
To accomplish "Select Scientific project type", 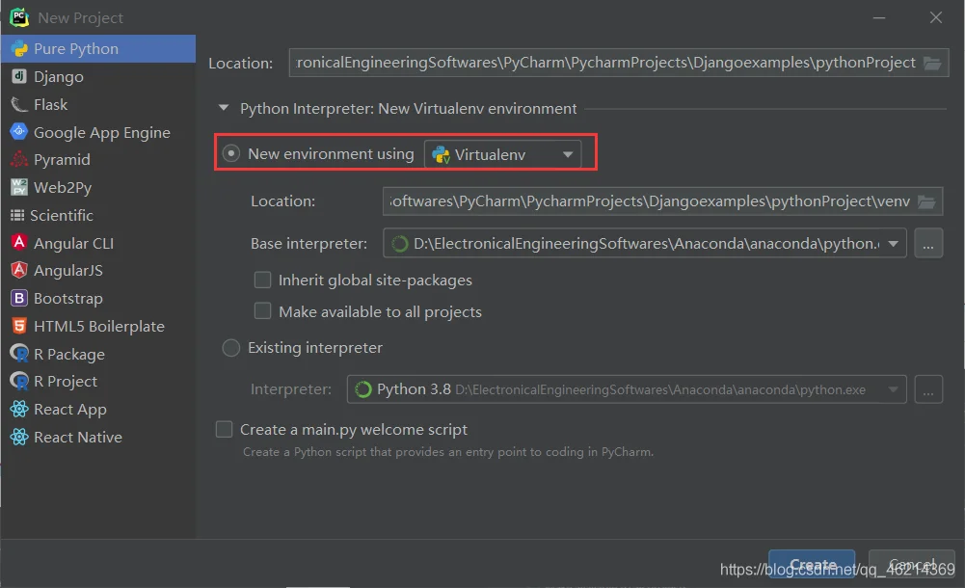I will [x=98, y=215].
